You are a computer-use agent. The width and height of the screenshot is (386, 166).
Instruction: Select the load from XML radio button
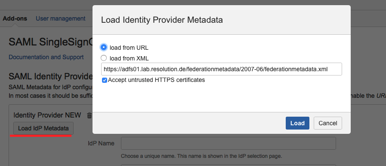point(104,58)
